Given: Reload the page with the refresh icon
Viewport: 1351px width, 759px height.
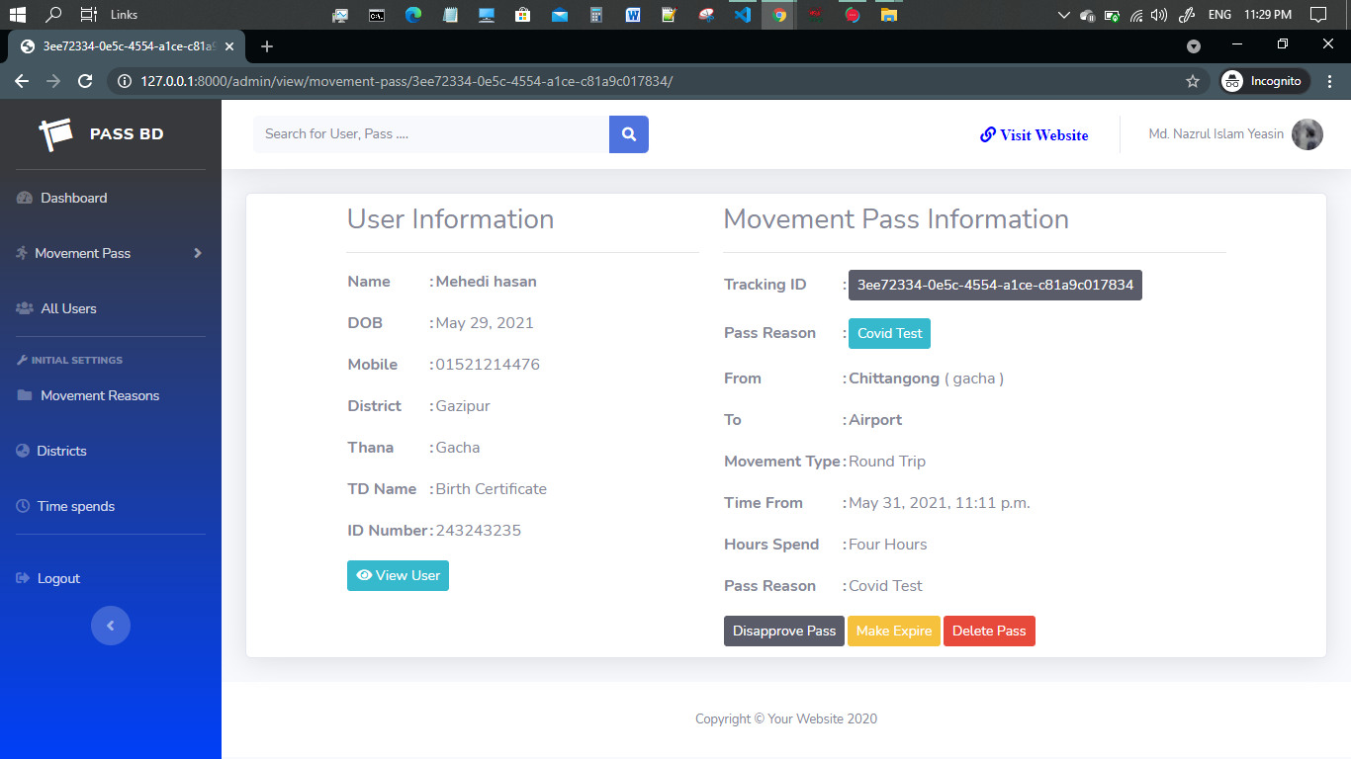Looking at the screenshot, I should tap(85, 81).
